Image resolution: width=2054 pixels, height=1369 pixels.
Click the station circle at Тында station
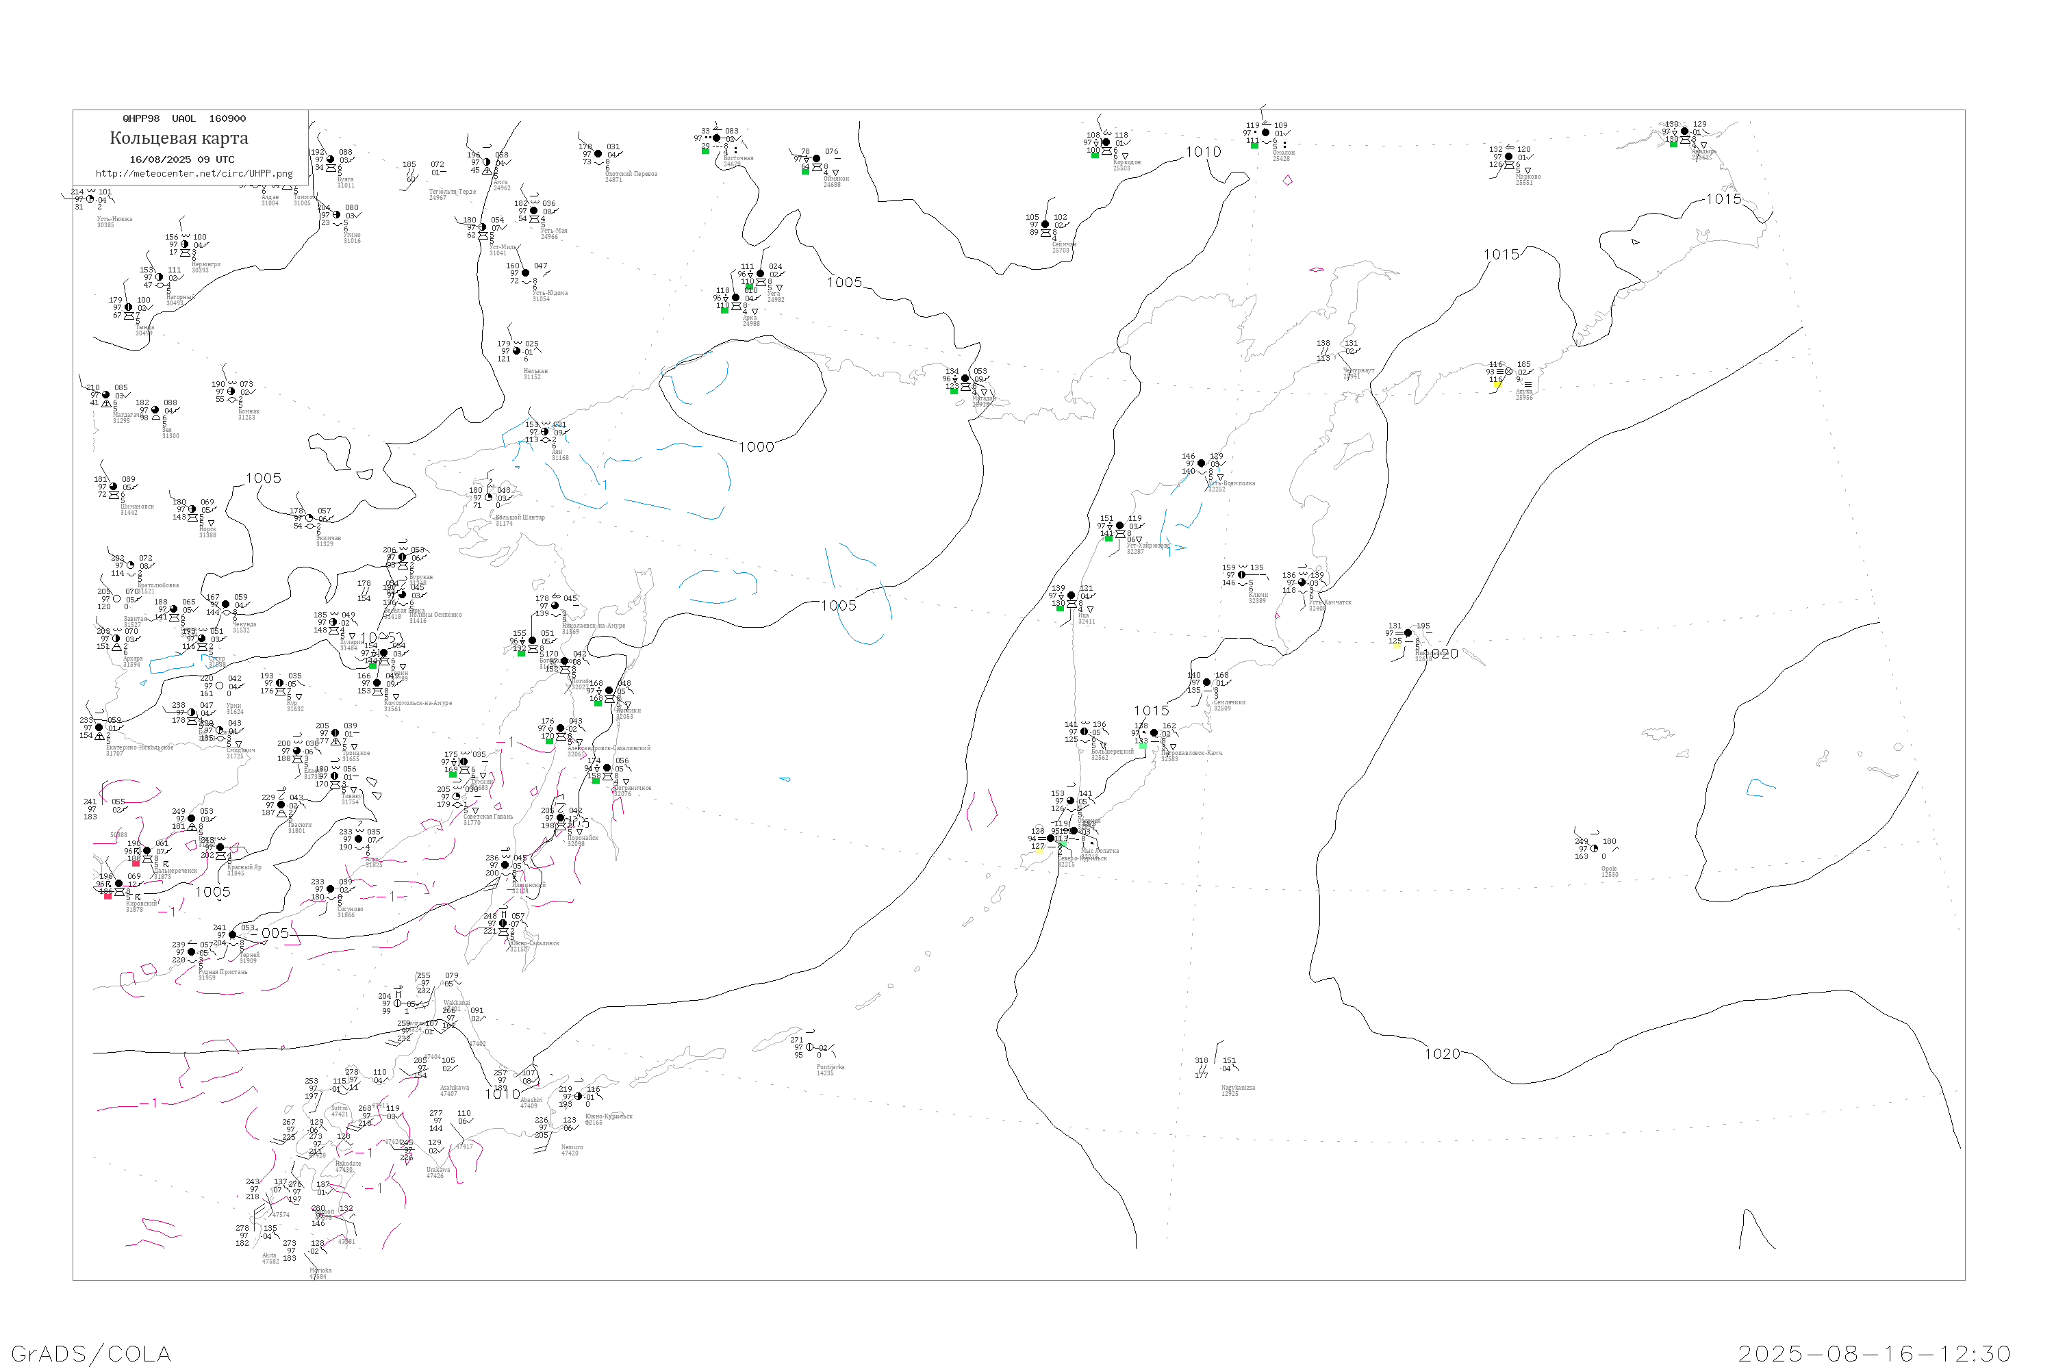tap(129, 307)
